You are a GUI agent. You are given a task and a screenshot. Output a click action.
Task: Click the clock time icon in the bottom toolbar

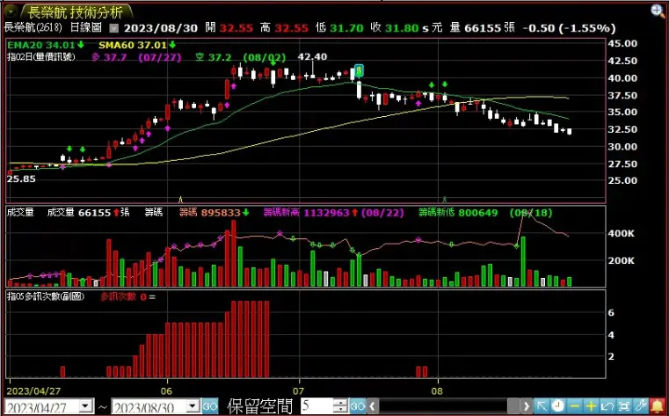[x=557, y=406]
